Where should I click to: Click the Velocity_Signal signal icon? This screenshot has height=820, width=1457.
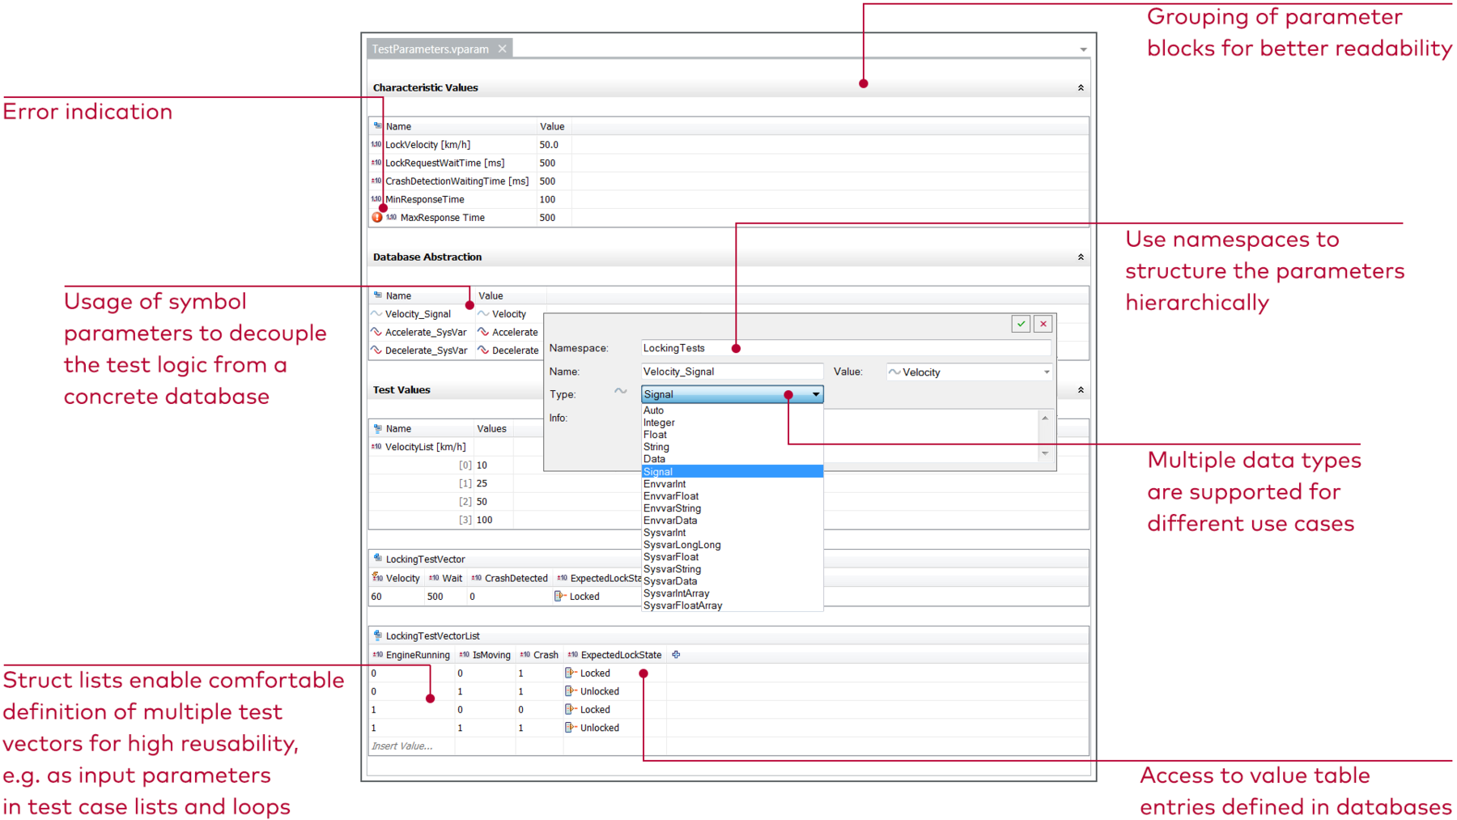[376, 314]
